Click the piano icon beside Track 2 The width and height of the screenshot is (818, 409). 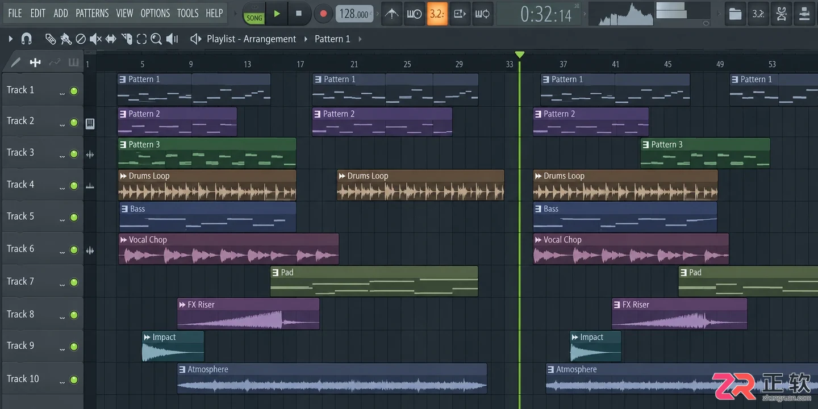90,123
